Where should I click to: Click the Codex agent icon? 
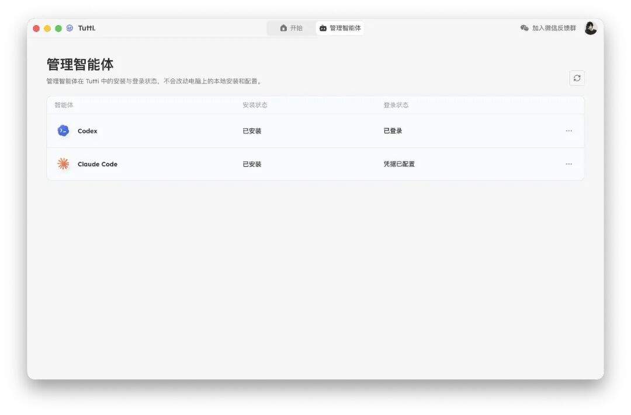(63, 131)
